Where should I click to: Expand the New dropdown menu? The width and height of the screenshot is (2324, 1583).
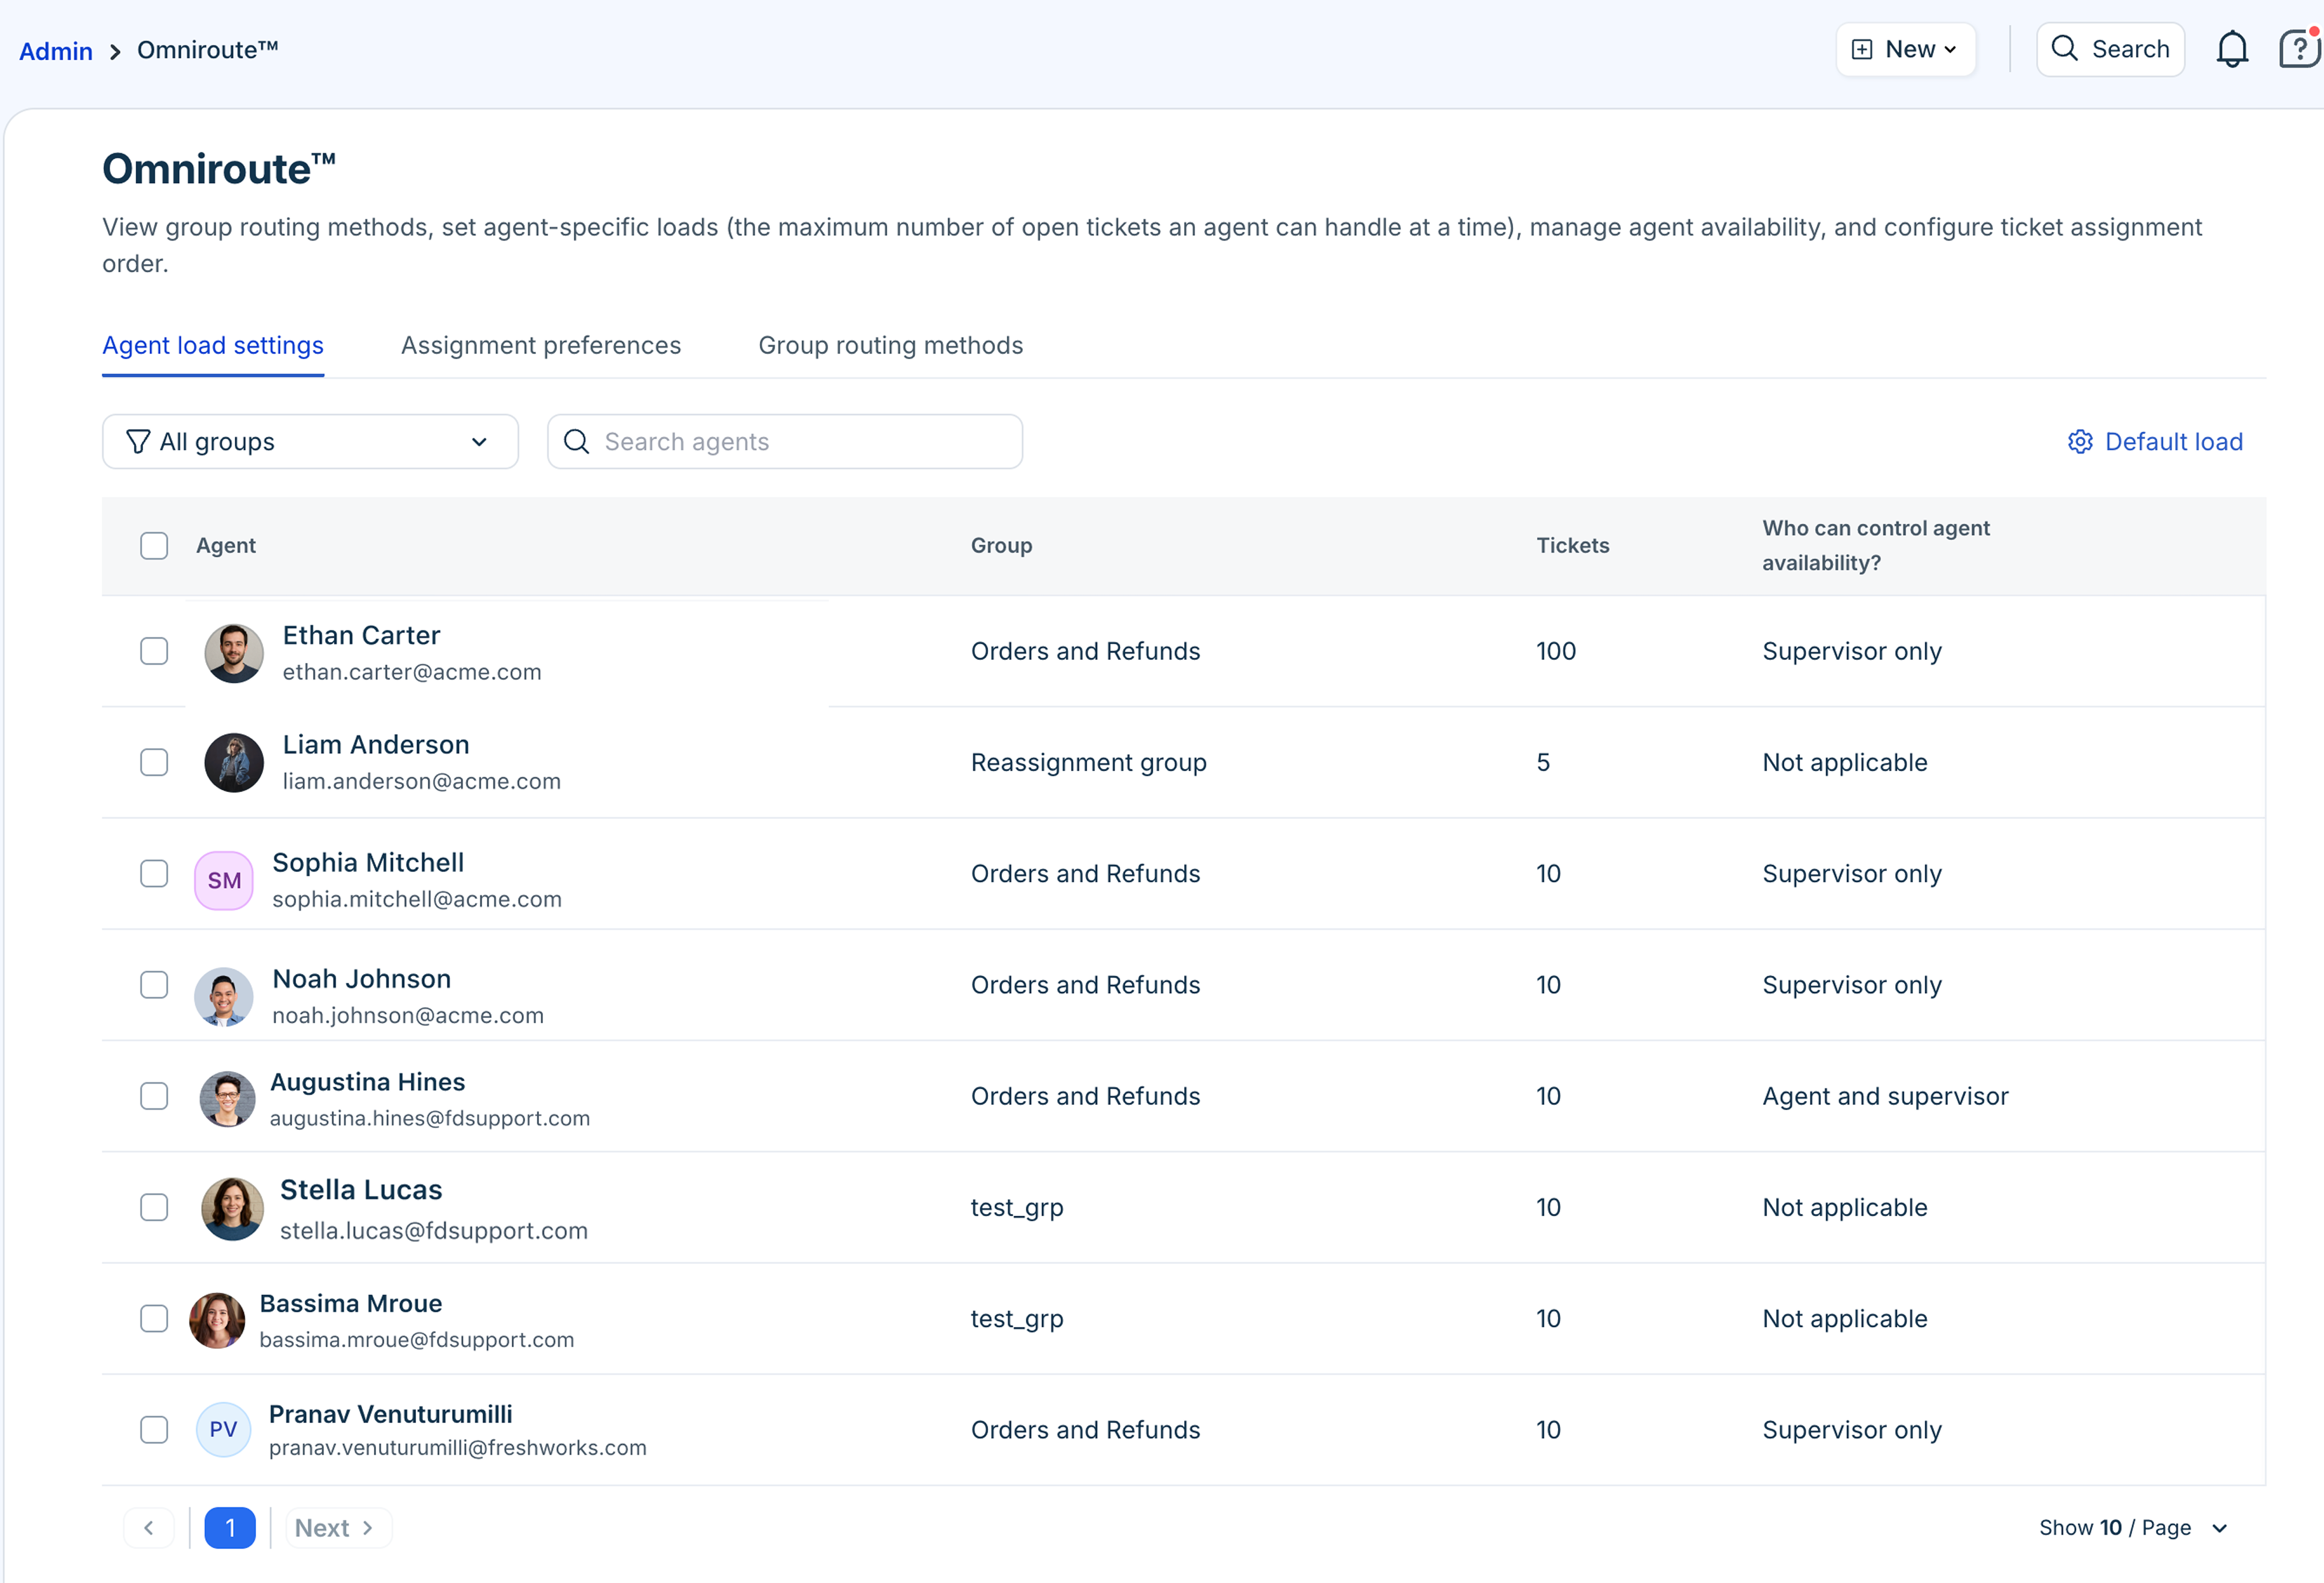(1905, 50)
